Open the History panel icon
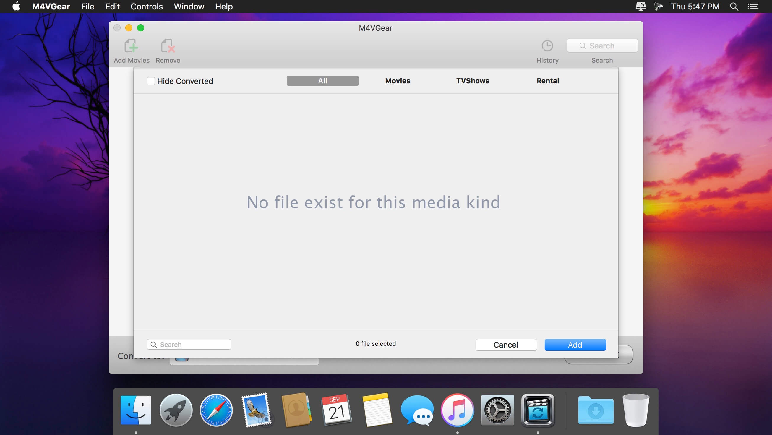Viewport: 772px width, 435px height. click(x=547, y=46)
